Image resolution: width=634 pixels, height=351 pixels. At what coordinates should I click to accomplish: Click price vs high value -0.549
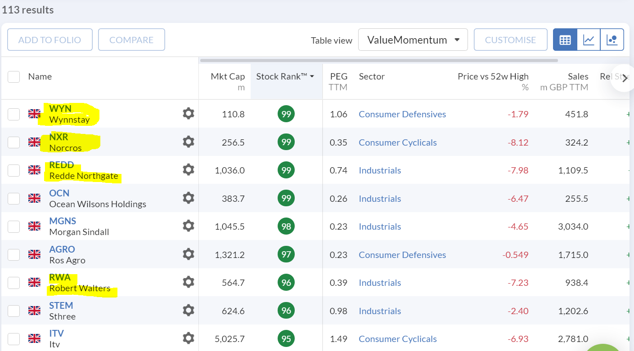515,255
